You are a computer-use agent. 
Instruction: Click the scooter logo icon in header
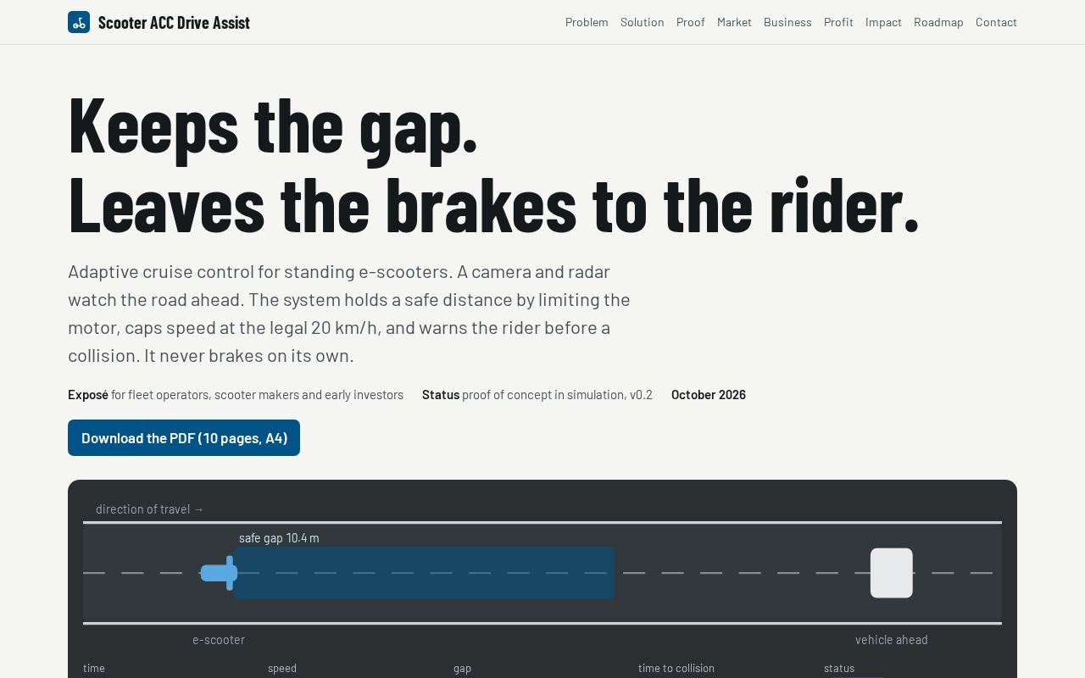point(79,22)
